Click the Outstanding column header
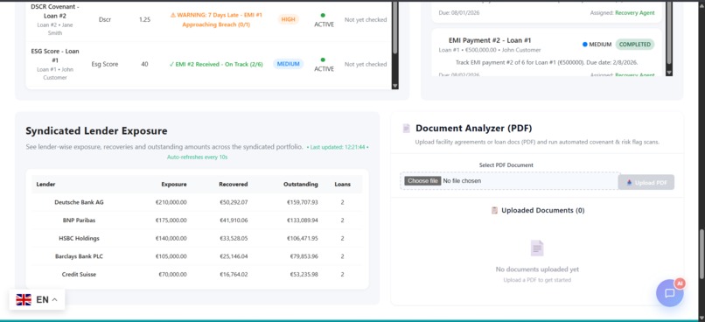The image size is (705, 322). [x=300, y=185]
